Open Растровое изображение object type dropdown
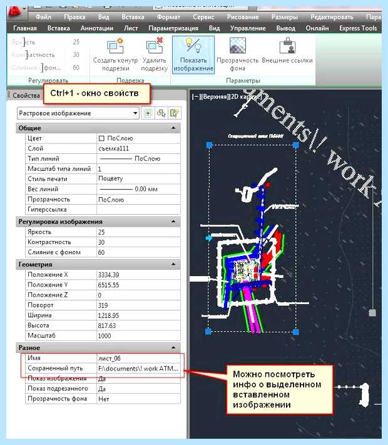 point(78,113)
